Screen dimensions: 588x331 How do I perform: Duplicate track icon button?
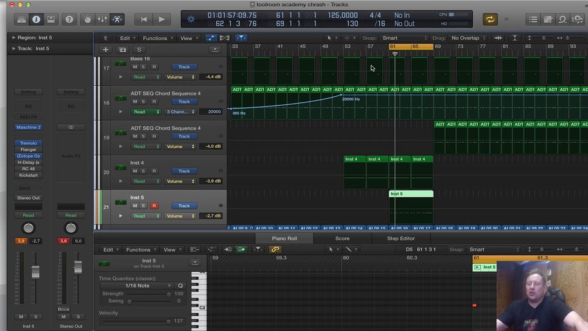tap(123, 50)
